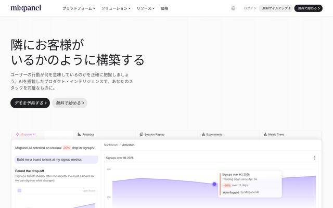The width and height of the screenshot is (333, 208).
Task: Expand the リソース menu
Action: [146, 8]
